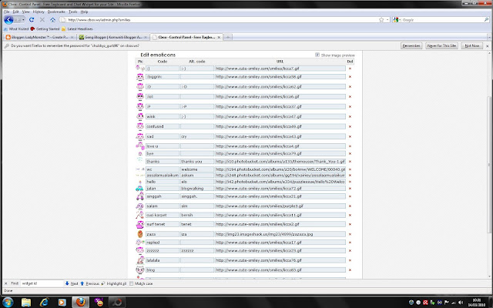This screenshot has height=308, width=493.
Task: Open the Tools menu
Action: pos(73,12)
